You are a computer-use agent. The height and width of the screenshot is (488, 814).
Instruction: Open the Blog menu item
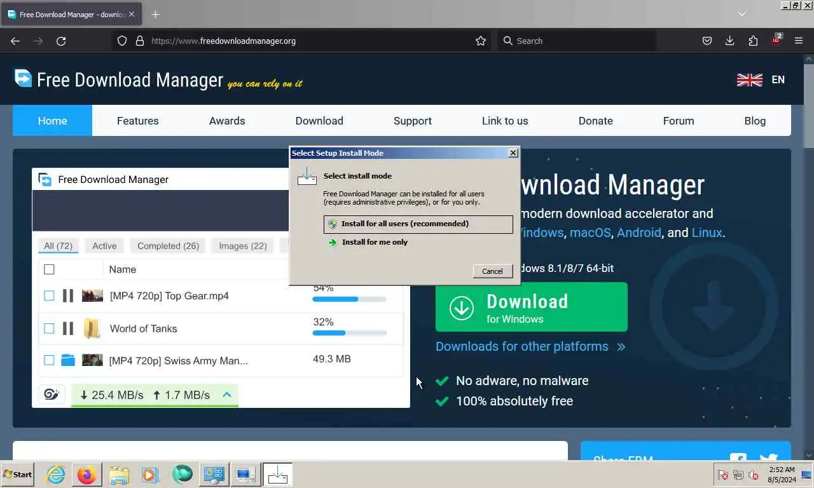[755, 121]
